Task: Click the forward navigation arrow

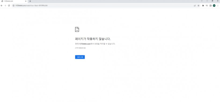Action: pos(5,6)
